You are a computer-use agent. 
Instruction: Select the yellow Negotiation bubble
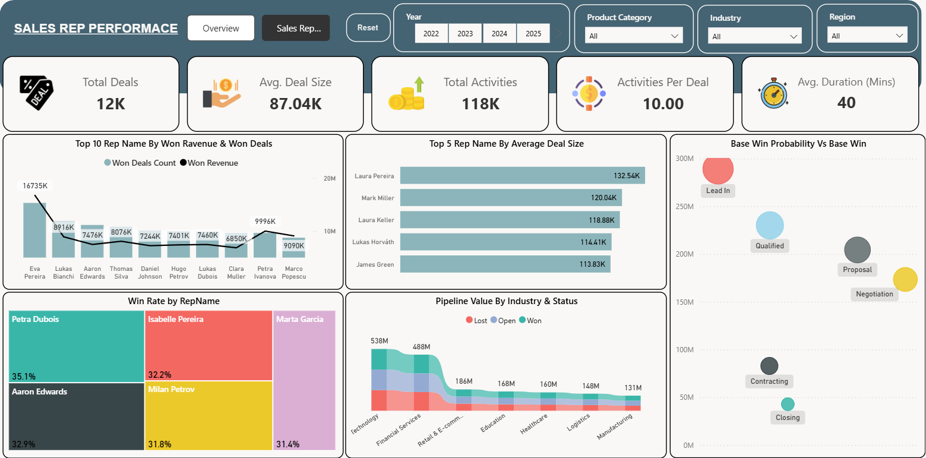coord(905,280)
